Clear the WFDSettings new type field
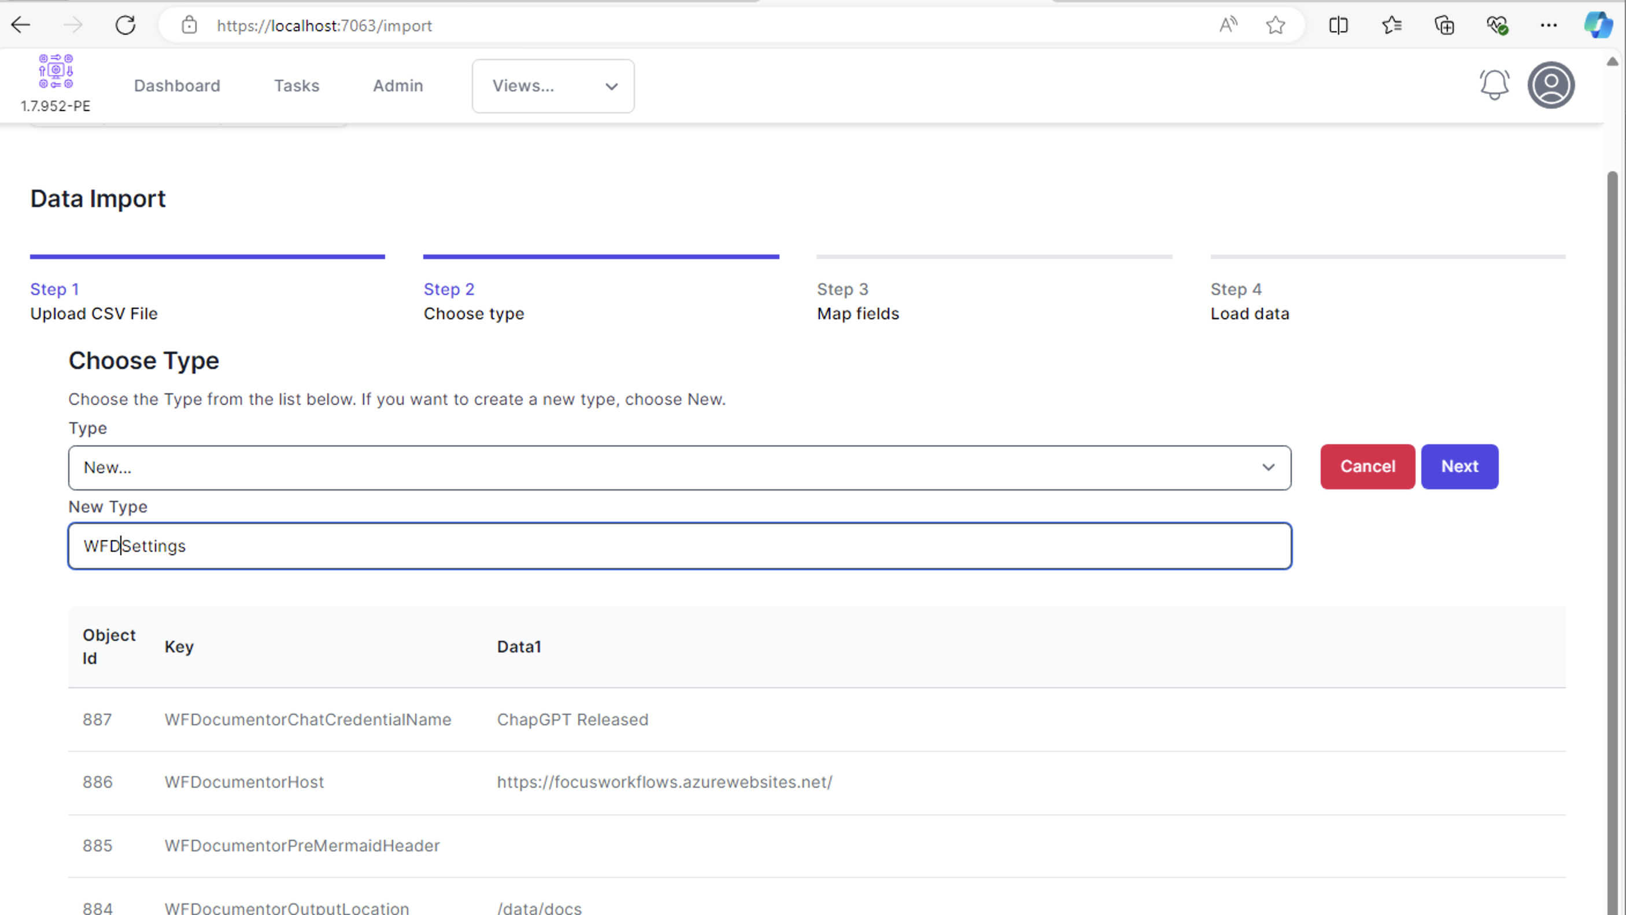Viewport: 1626px width, 915px height. point(680,545)
